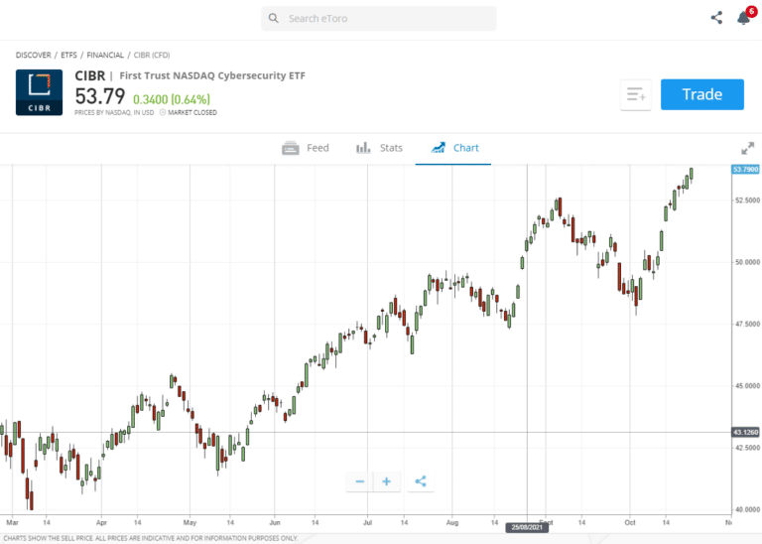
Task: Click the 43.1260 crosshair price label
Action: (x=745, y=432)
